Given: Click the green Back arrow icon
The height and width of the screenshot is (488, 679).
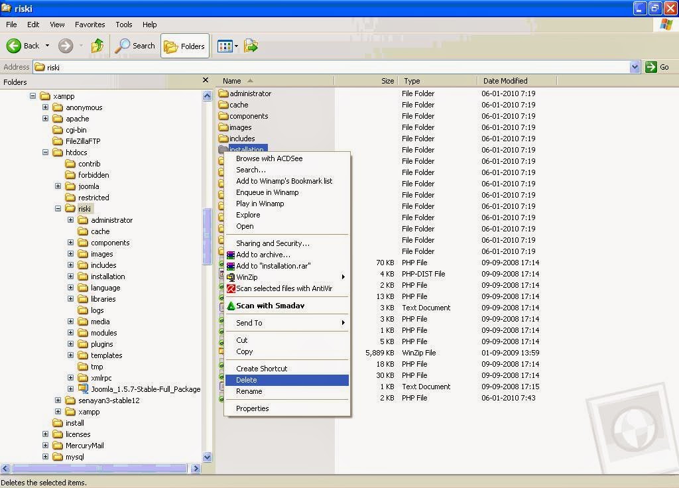Looking at the screenshot, I should pos(13,46).
